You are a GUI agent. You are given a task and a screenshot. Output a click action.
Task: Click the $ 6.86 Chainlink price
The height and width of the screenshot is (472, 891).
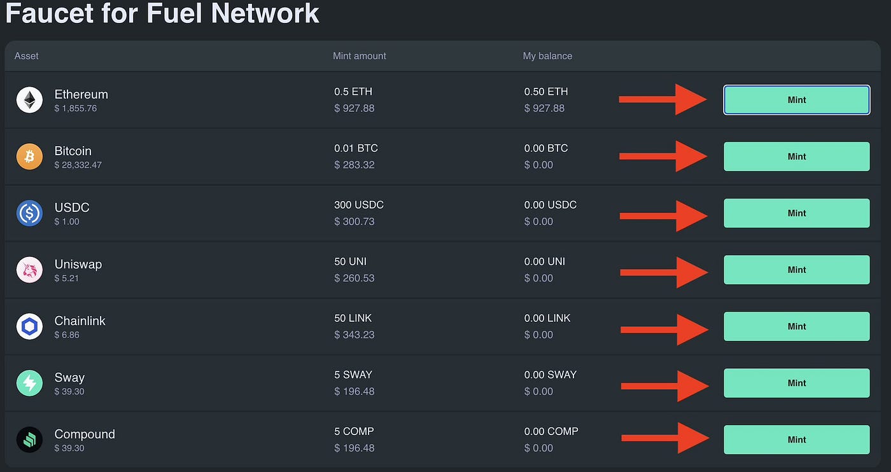[67, 335]
